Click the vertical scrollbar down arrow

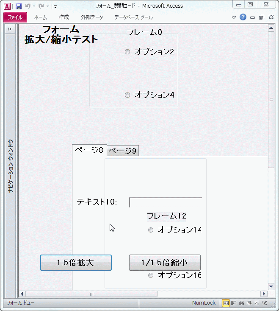(271, 286)
